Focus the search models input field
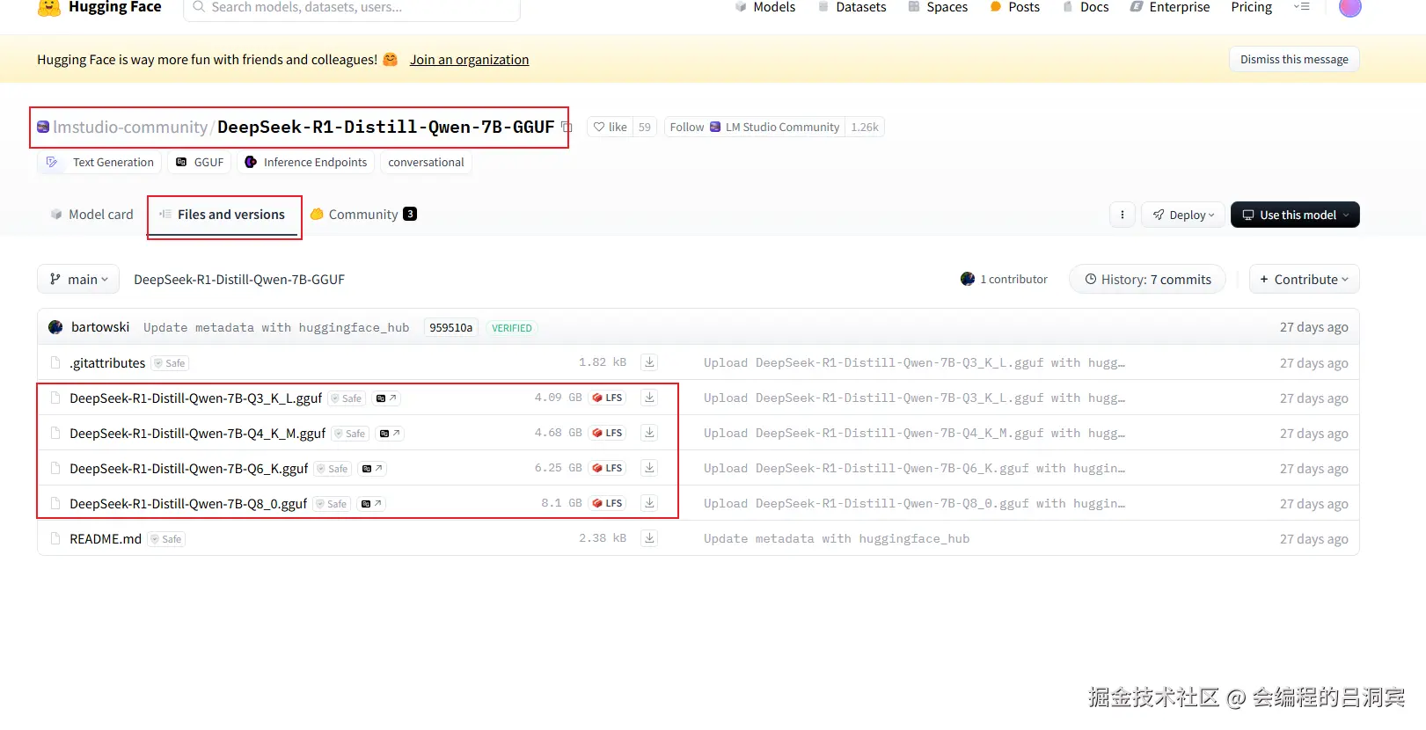Viewport: 1426px width, 730px height. 352,8
